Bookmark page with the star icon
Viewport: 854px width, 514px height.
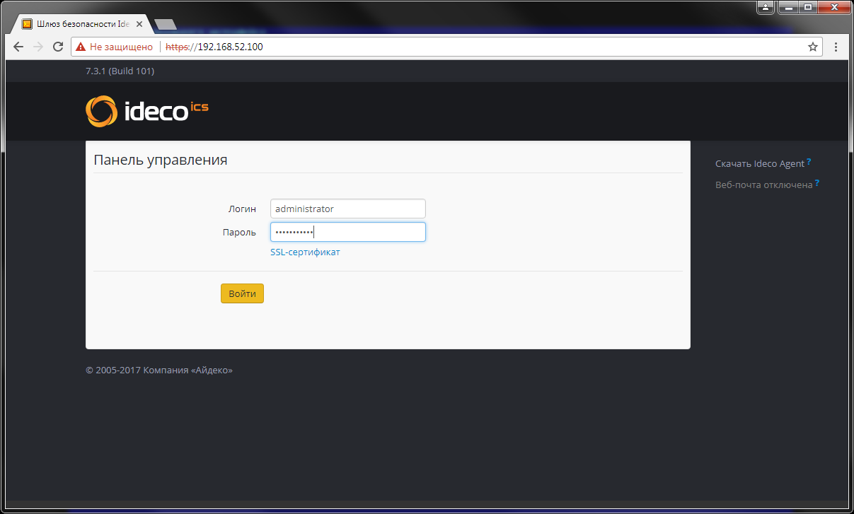tap(813, 47)
